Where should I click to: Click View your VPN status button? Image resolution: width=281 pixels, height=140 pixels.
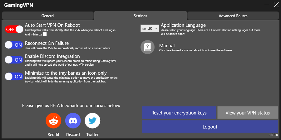click(248, 113)
